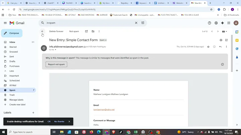Dismiss the notifications prompt
Screen dimensions: 241x135
coord(69,122)
